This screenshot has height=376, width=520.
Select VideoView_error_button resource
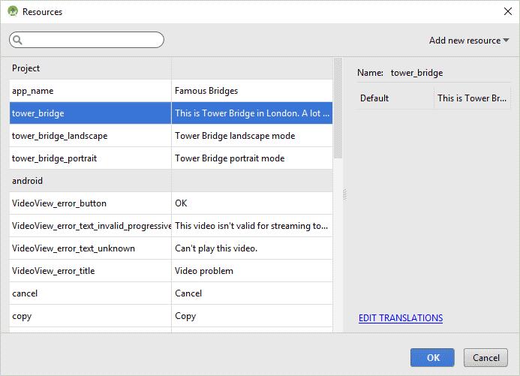[x=90, y=203]
